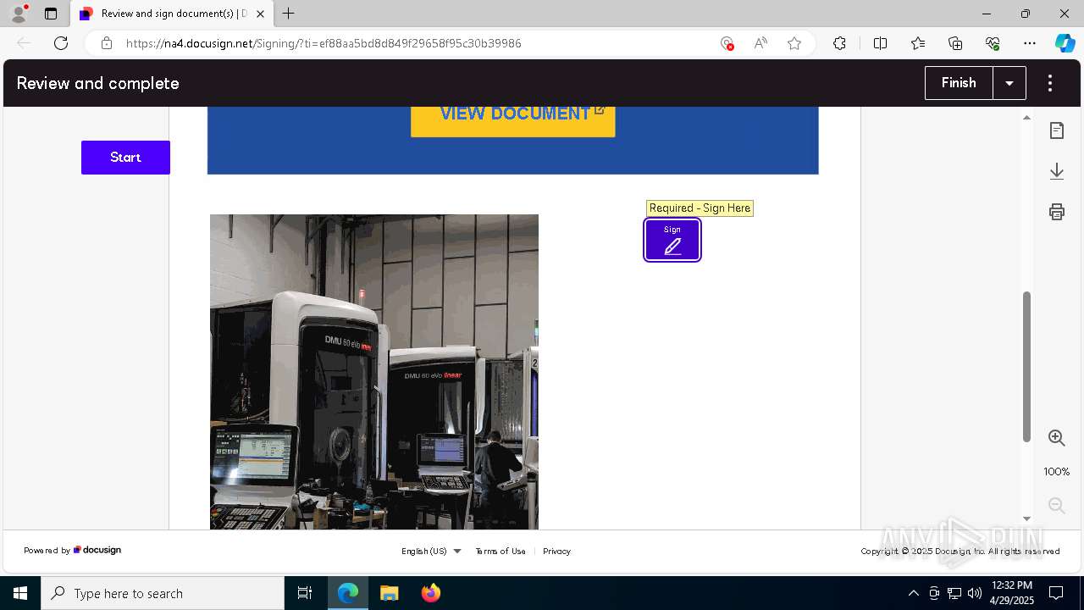Click the Read aloud icon
Viewport: 1084px width, 610px height.
pos(760,43)
